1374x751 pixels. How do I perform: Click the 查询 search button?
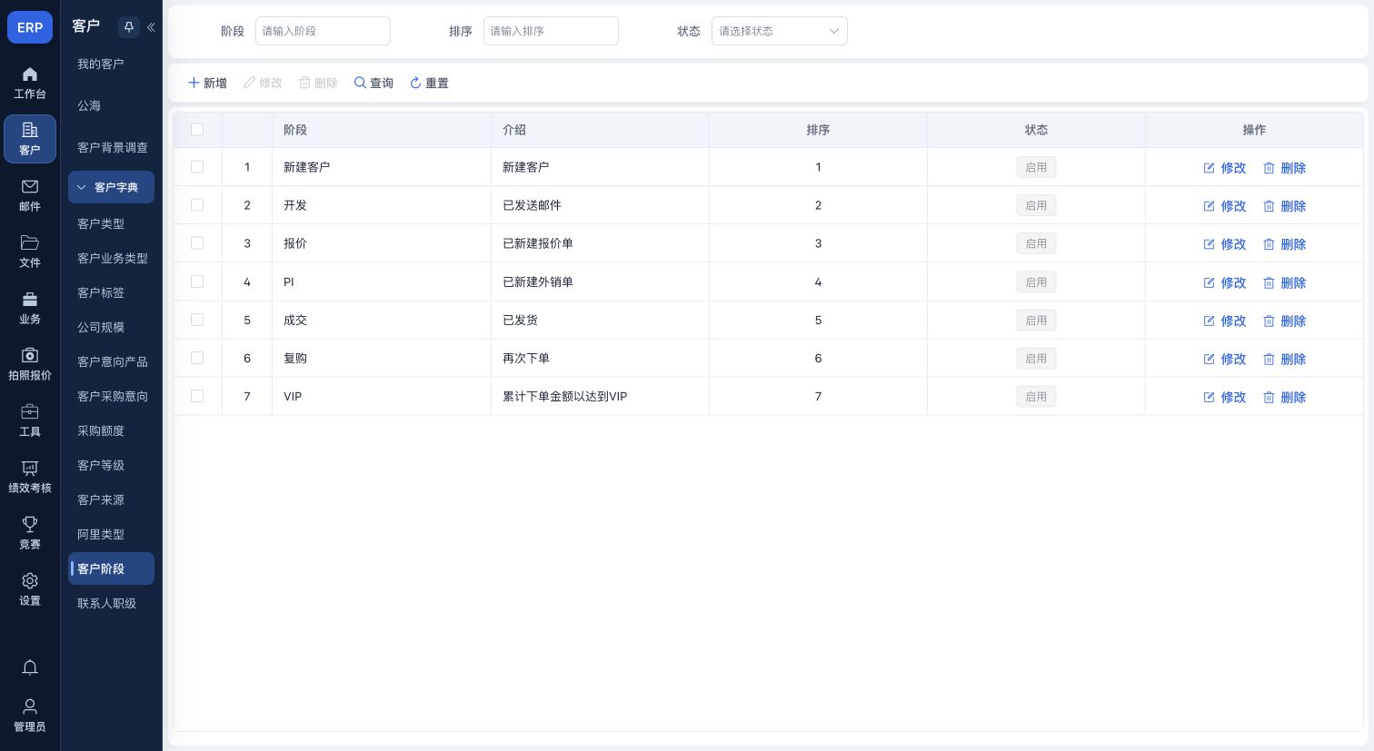[373, 83]
